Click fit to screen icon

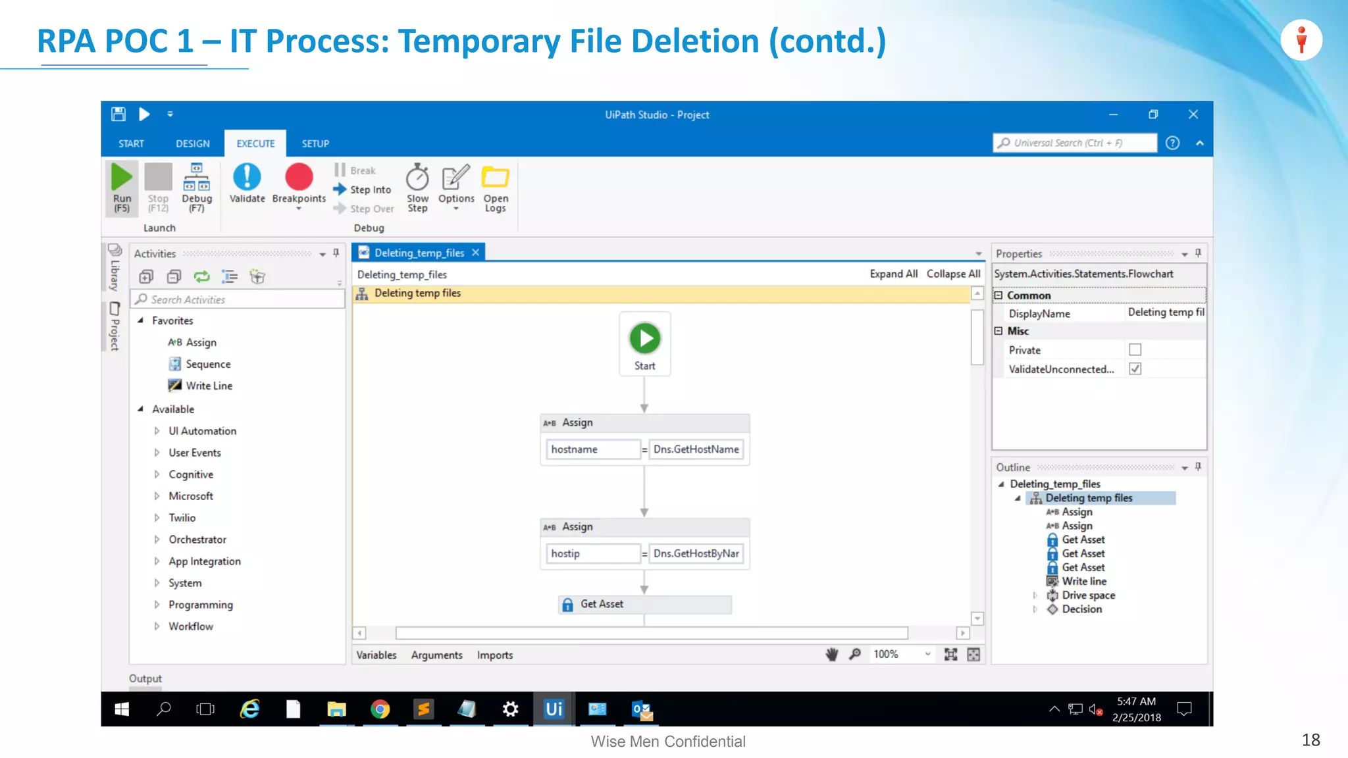click(x=951, y=654)
